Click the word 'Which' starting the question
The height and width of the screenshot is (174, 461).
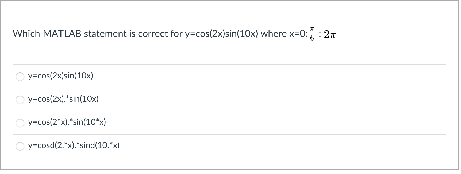point(26,34)
